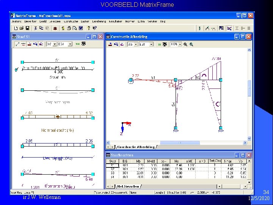Click the highlighted results diagram icon at toolbar right
The image size is (273, 205).
point(229,28)
